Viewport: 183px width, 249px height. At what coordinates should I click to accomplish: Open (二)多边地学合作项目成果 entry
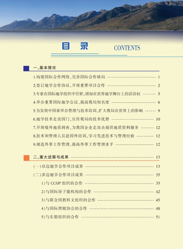click(x=58, y=175)
